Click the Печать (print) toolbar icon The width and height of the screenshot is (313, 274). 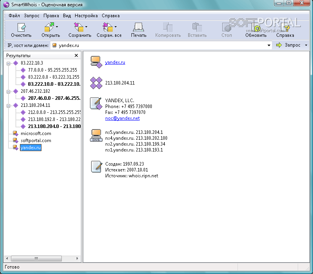(x=139, y=27)
